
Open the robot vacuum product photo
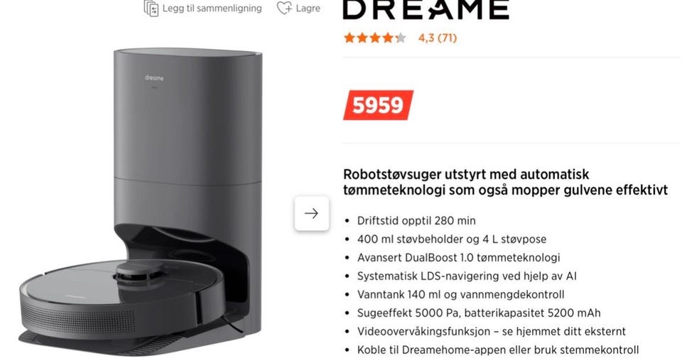pos(141,202)
